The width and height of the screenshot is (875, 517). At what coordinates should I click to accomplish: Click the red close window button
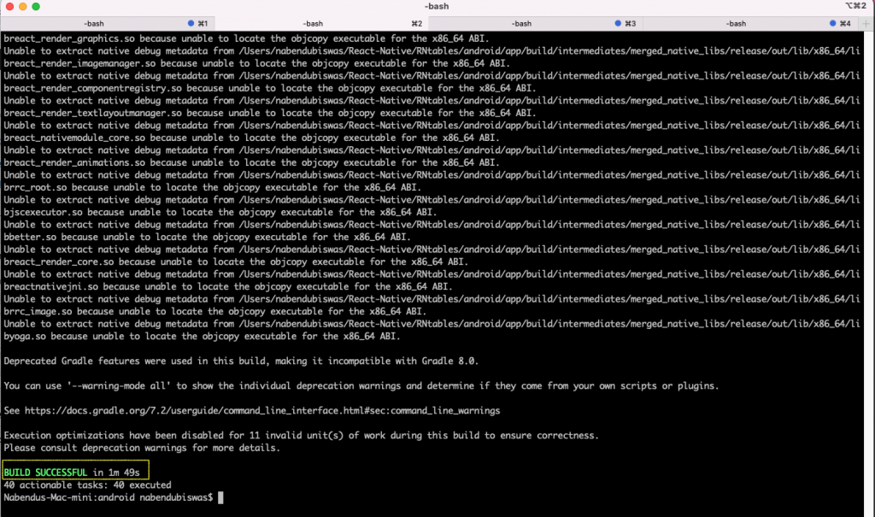coord(9,7)
